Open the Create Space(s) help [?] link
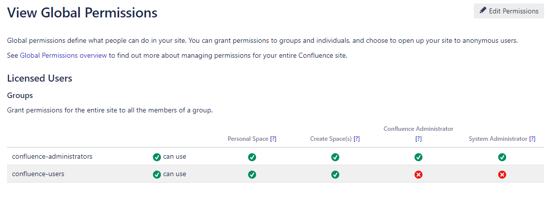The width and height of the screenshot is (554, 199). click(357, 139)
